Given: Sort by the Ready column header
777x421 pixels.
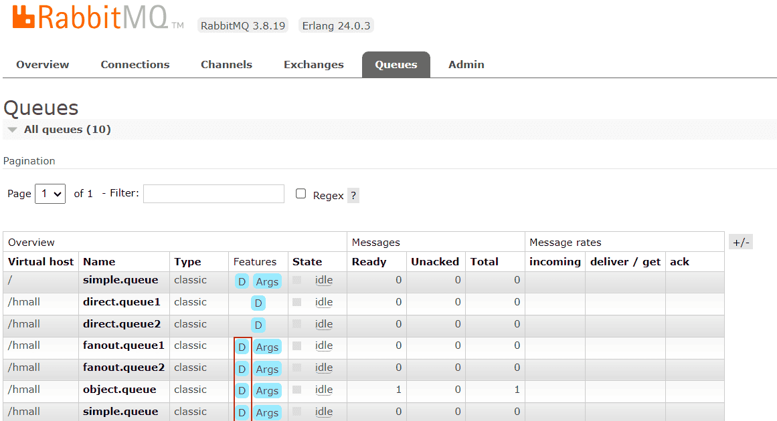Looking at the screenshot, I should pyautogui.click(x=369, y=262).
